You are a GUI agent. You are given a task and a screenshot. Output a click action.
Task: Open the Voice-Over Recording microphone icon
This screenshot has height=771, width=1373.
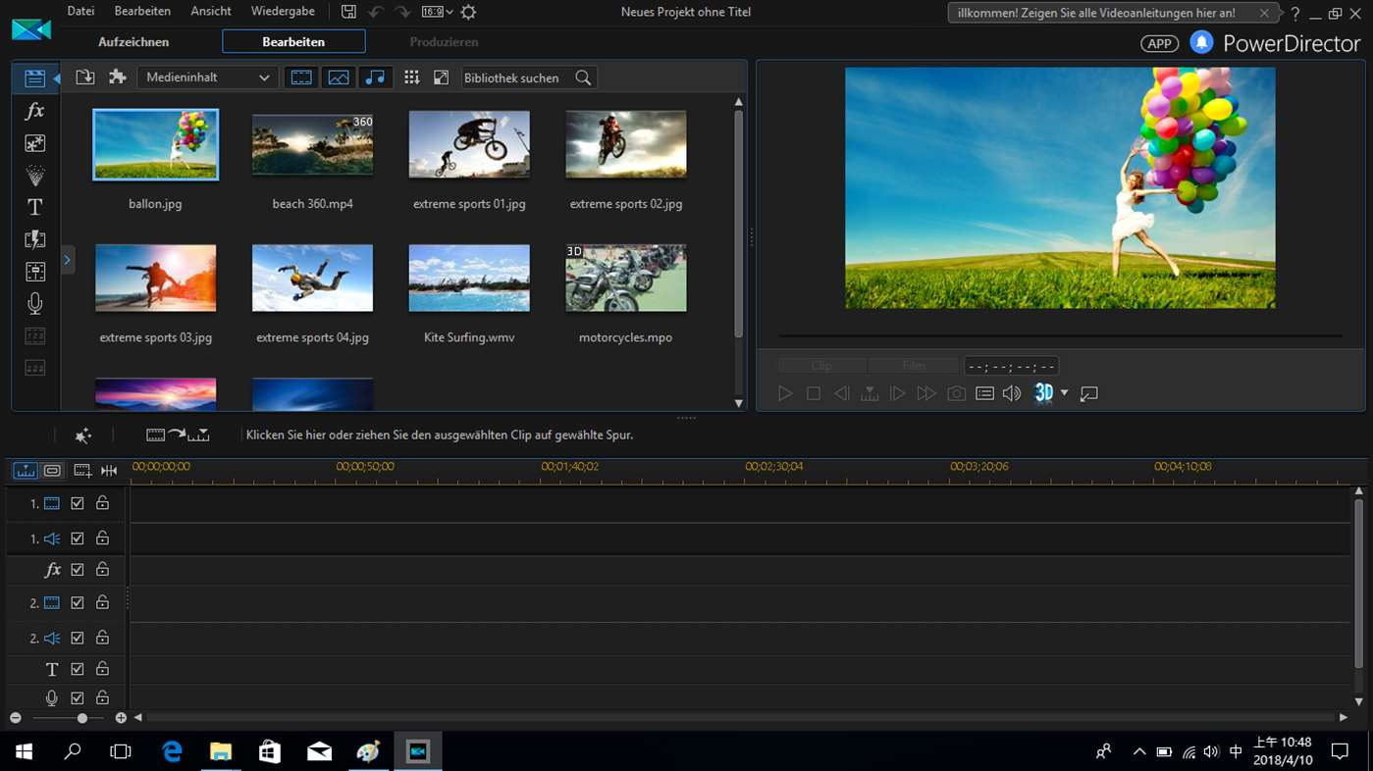pyautogui.click(x=35, y=303)
